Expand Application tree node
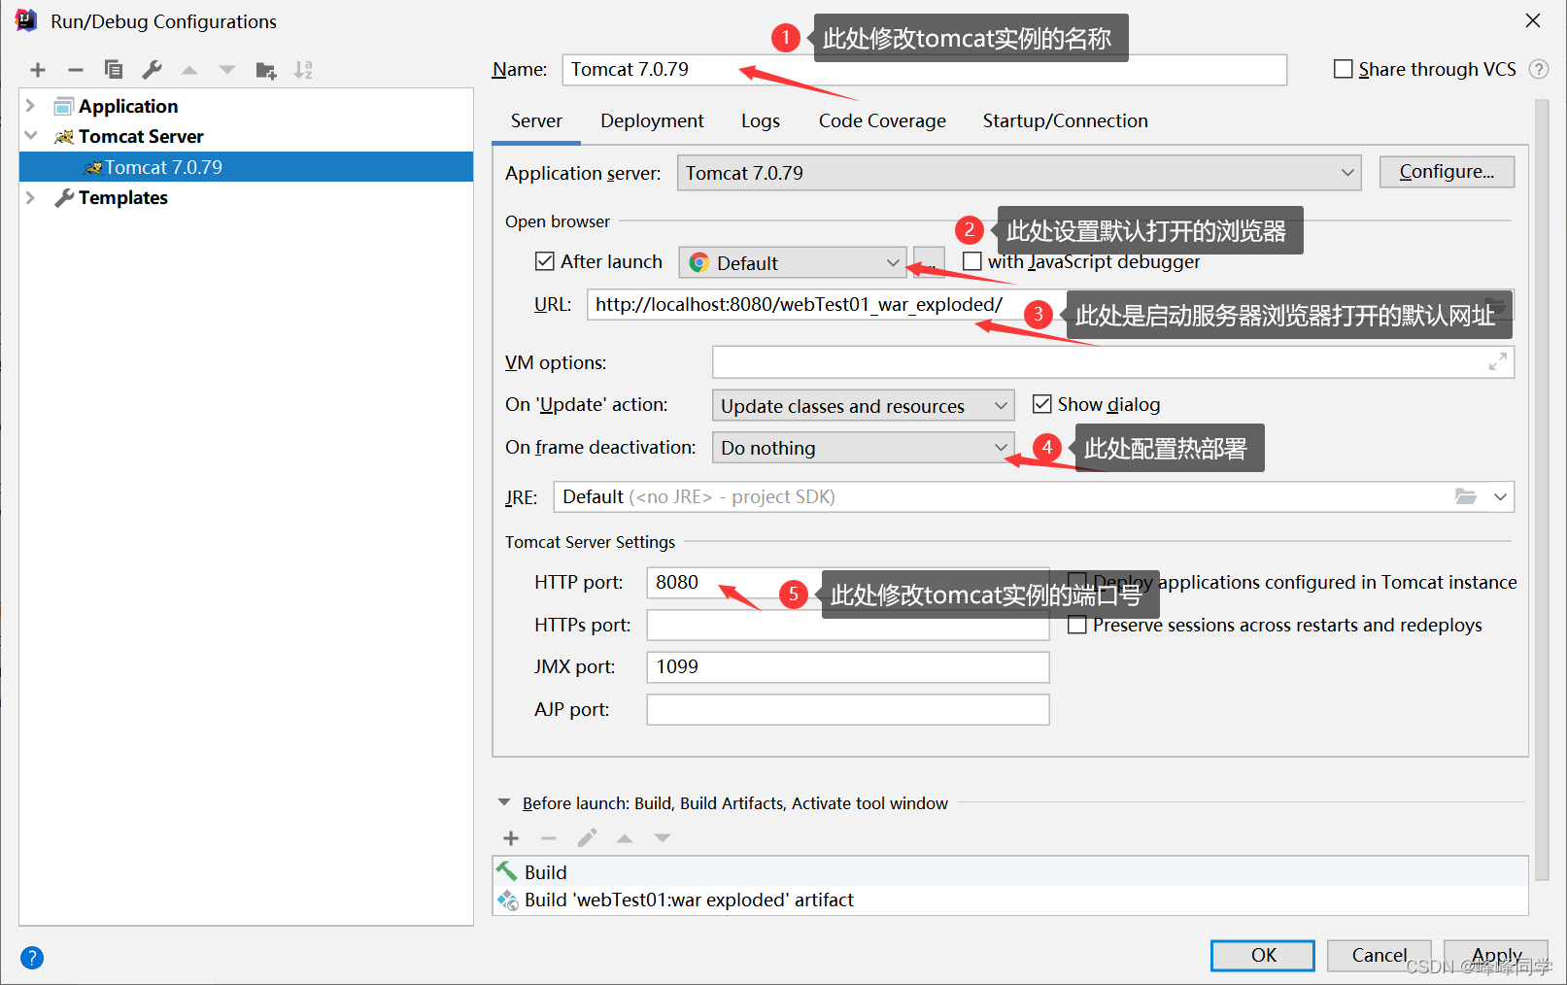 [30, 106]
